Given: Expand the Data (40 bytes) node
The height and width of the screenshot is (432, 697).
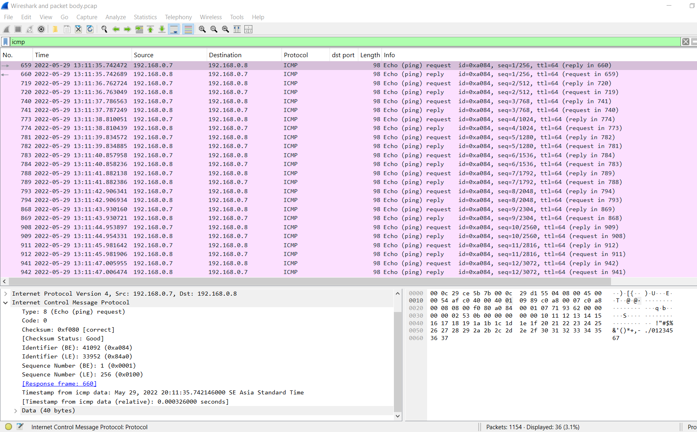Looking at the screenshot, I should (16, 411).
